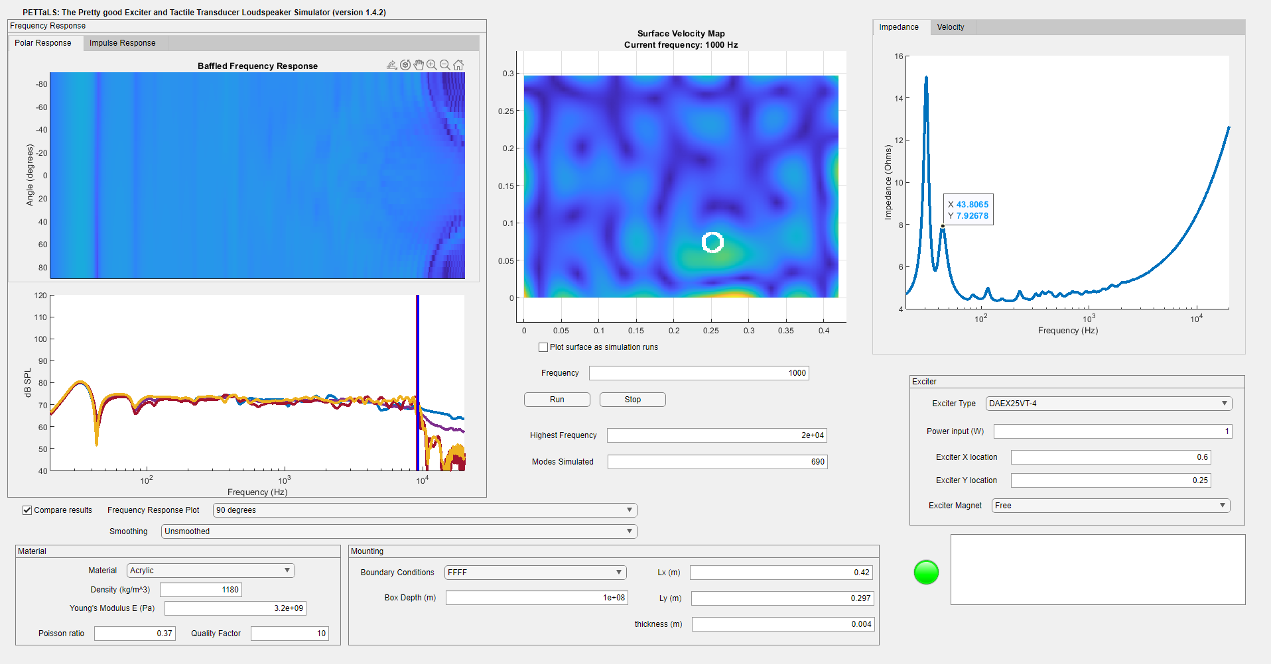Click the Frequency (Hz) label of the impedance plot
The width and height of the screenshot is (1271, 664).
(x=1068, y=331)
